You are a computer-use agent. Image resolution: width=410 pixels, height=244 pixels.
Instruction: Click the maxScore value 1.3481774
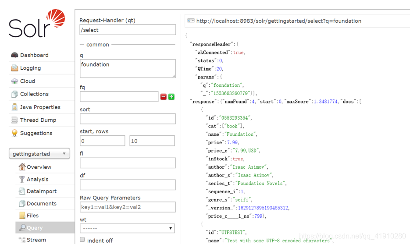[325, 101]
